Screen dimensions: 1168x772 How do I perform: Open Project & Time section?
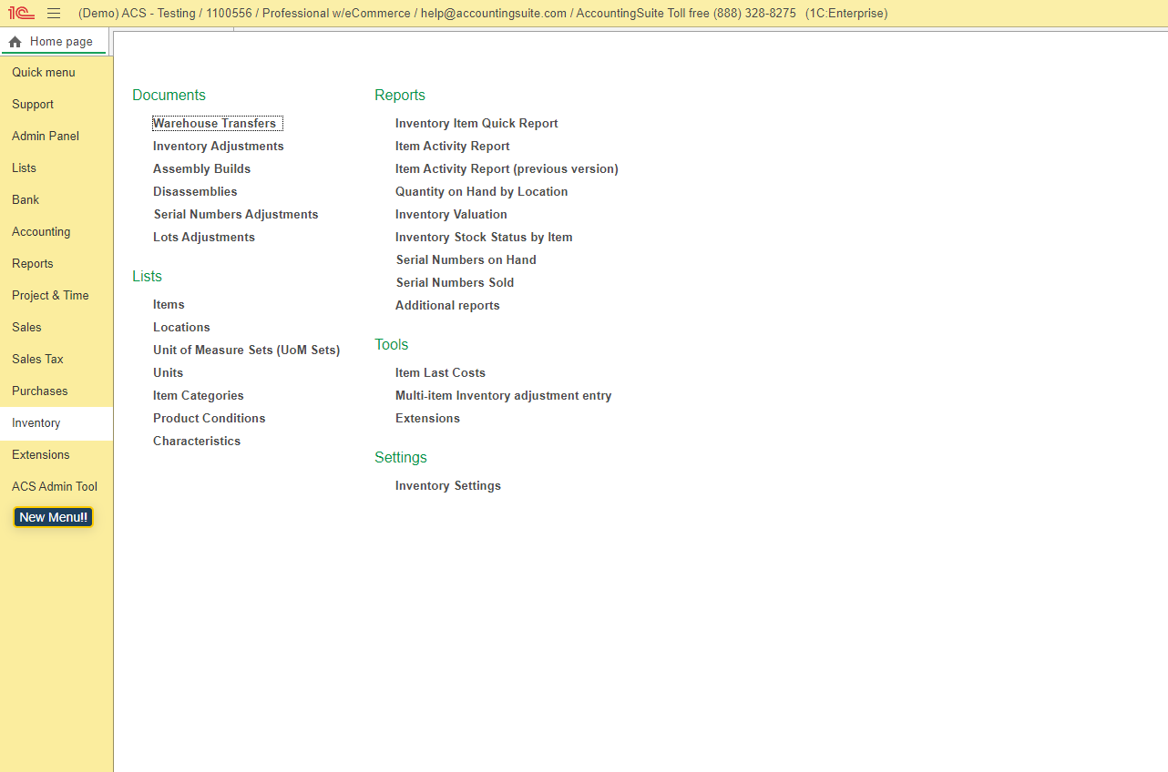[x=56, y=296]
